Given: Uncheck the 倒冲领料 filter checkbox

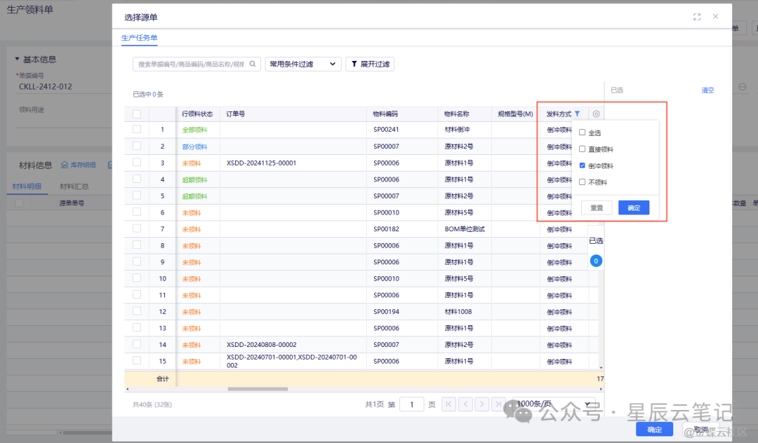Looking at the screenshot, I should pyautogui.click(x=583, y=165).
